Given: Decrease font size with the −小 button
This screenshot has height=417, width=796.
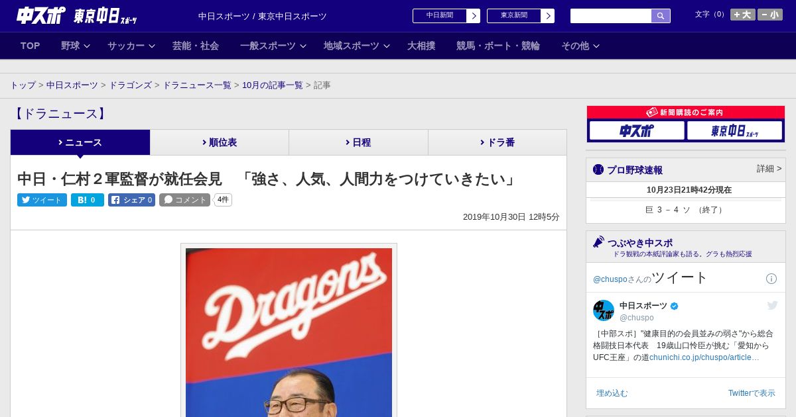Looking at the screenshot, I should pyautogui.click(x=770, y=15).
